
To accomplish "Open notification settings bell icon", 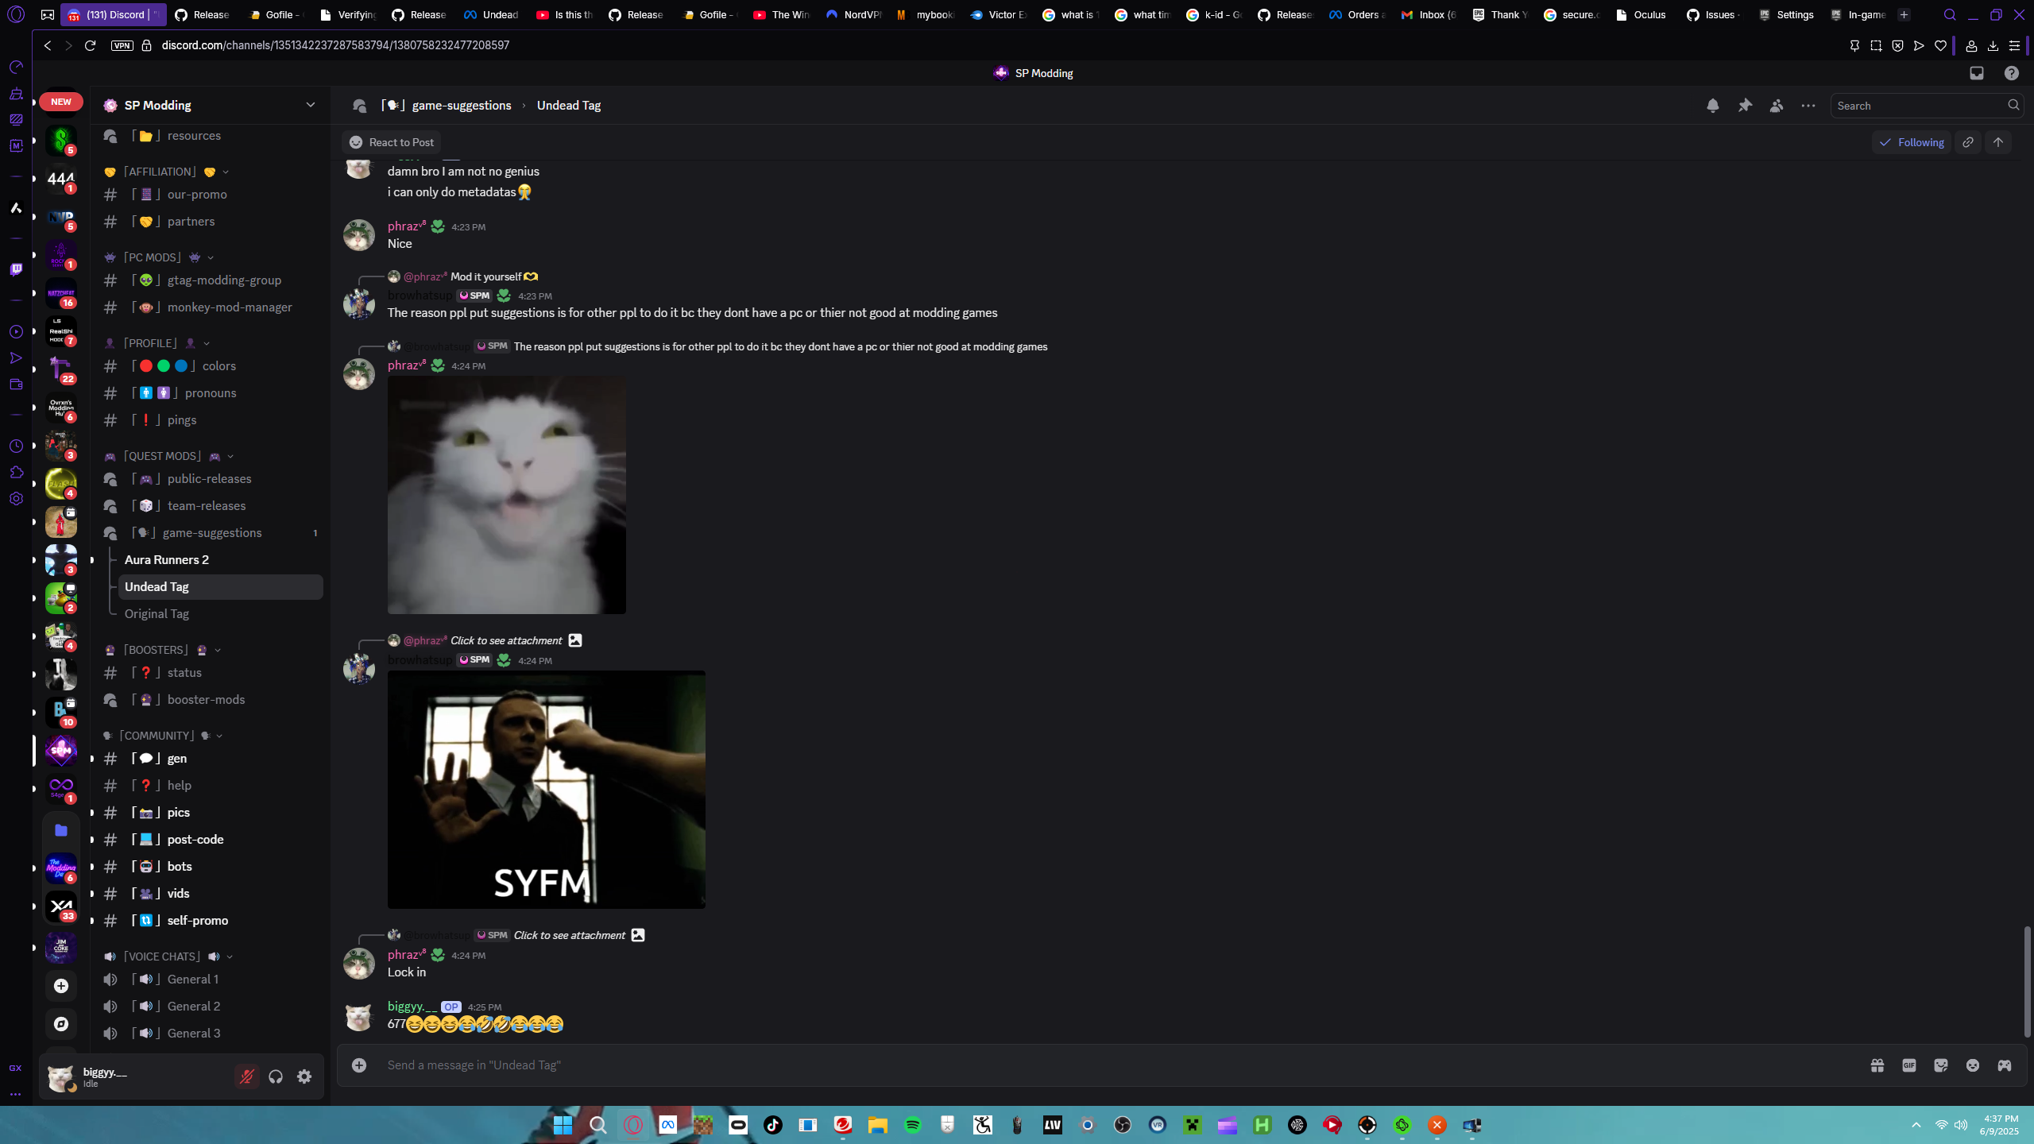I will pos(1712,106).
